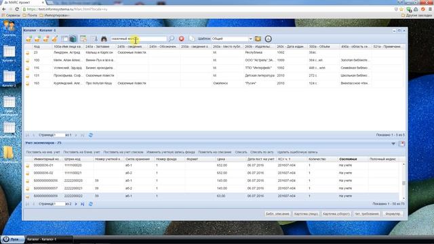The width and height of the screenshot is (434, 244).
Task: Click the red PDF icon in copies panel header
Action: [401, 143]
